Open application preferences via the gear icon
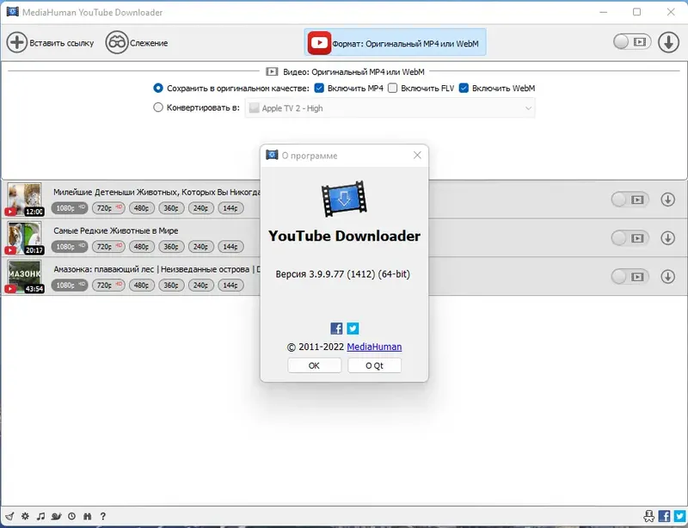The width and height of the screenshot is (688, 528). [x=25, y=517]
